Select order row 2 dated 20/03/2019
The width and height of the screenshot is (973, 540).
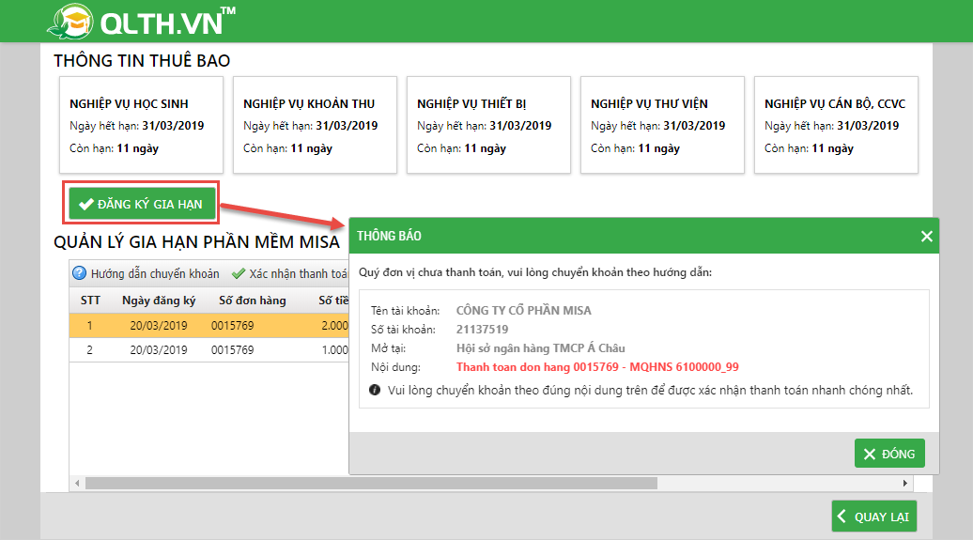209,350
